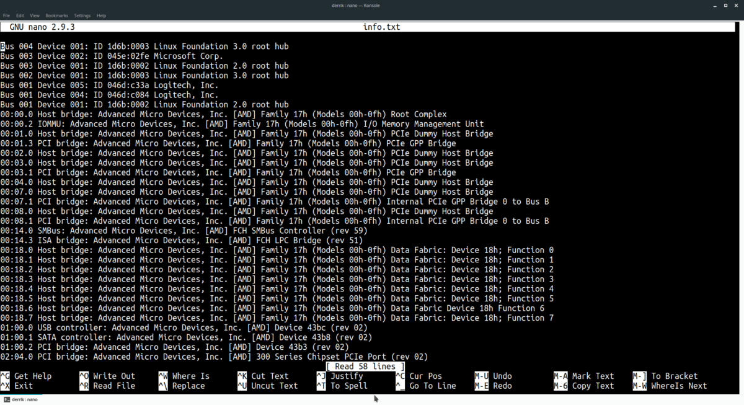Image resolution: width=744 pixels, height=405 pixels.
Task: Place cursor on Logitech 046d:c084 line
Action: pyautogui.click(x=109, y=95)
